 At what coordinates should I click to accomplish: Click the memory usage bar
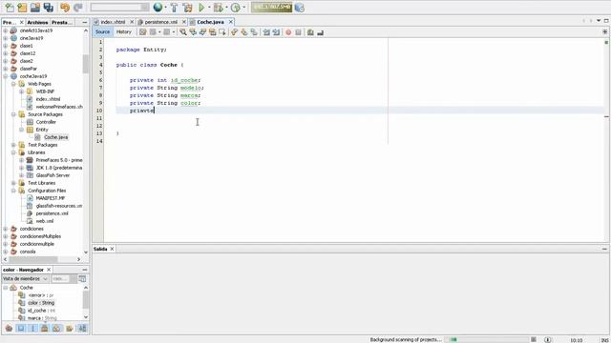[271, 8]
